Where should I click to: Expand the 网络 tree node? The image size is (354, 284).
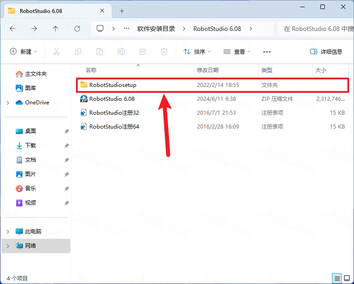click(8, 246)
